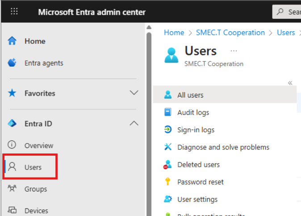Click the Devices icon in sidebar
This screenshot has height=216, width=301.
pos(12,210)
